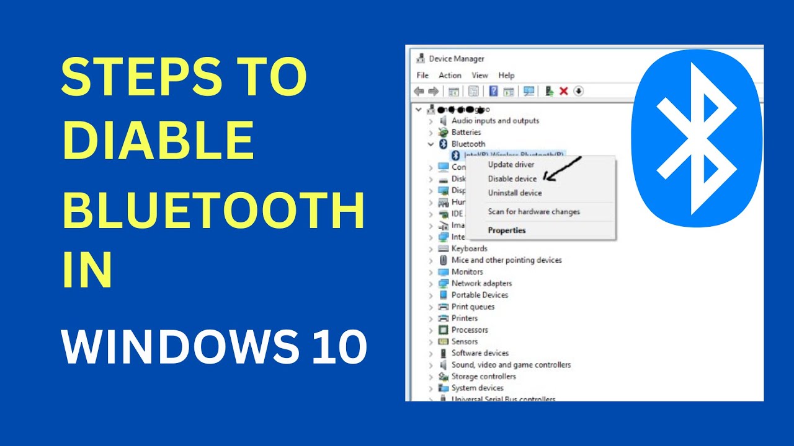
Task: Choose Uninstall device from context menu
Action: click(515, 193)
